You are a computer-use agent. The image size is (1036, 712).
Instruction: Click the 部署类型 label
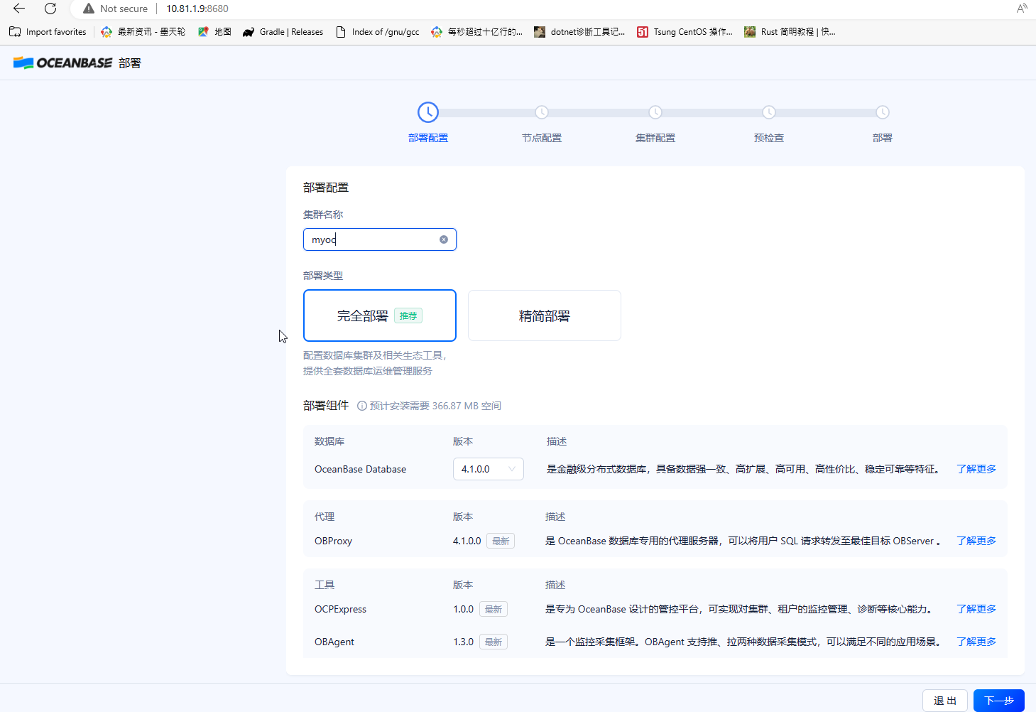click(323, 275)
